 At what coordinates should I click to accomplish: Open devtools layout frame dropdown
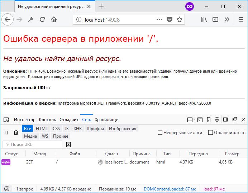click(x=191, y=120)
